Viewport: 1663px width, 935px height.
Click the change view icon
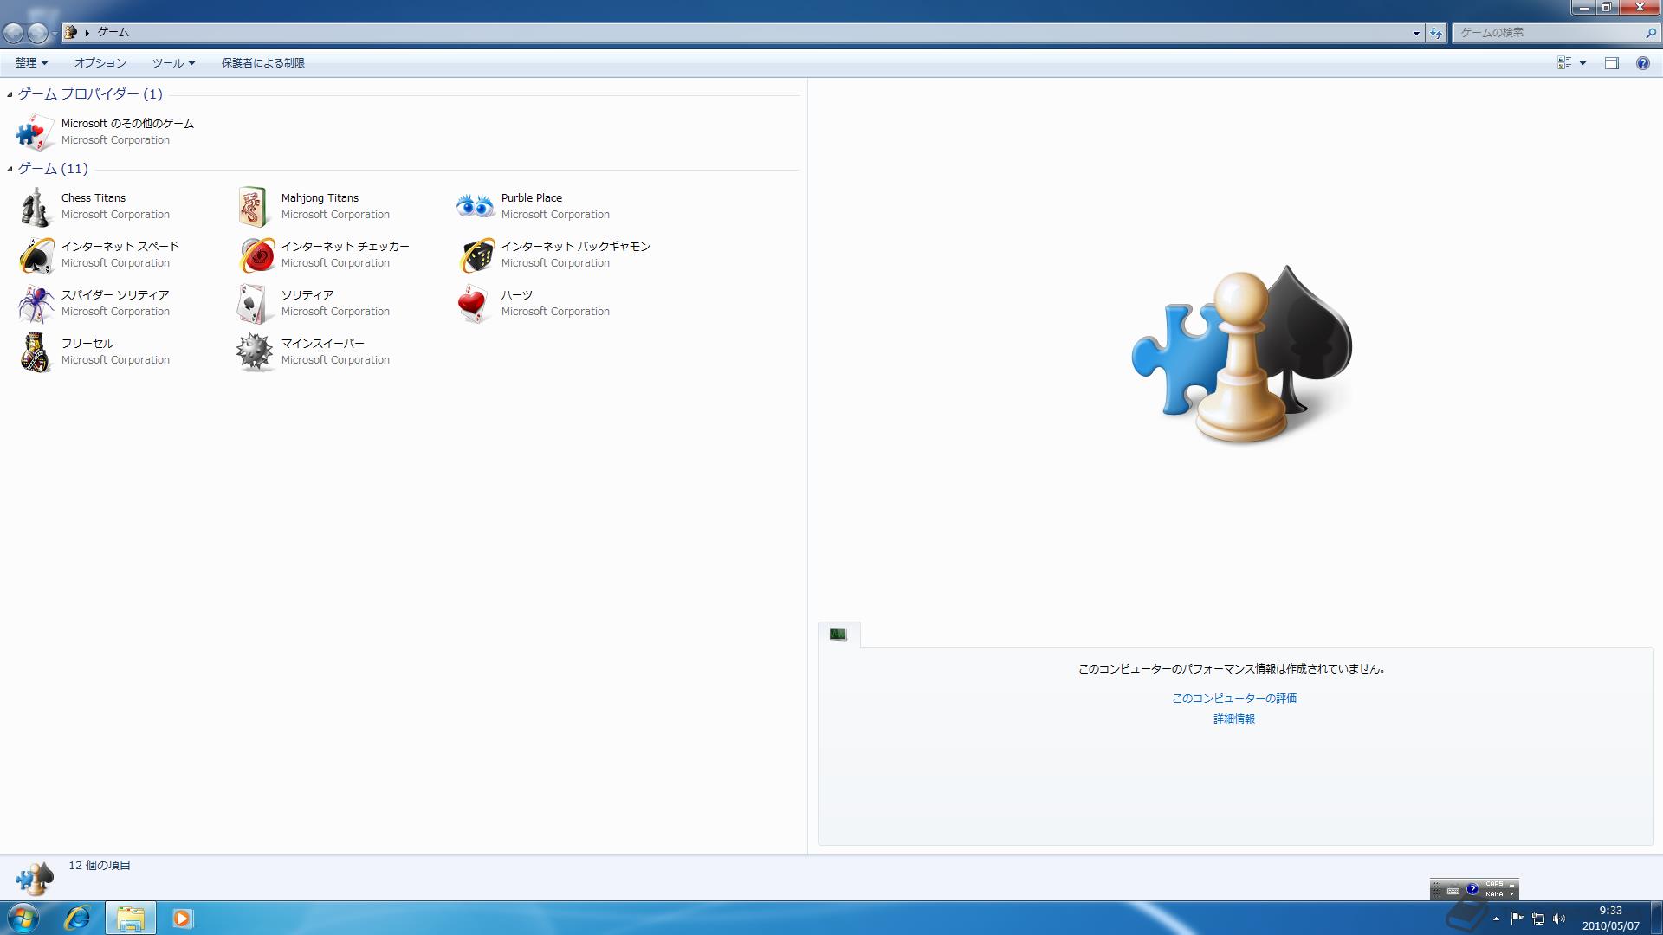1564,63
